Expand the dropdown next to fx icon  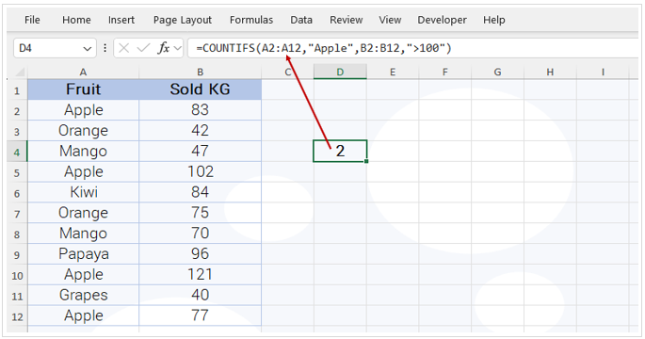coord(178,49)
